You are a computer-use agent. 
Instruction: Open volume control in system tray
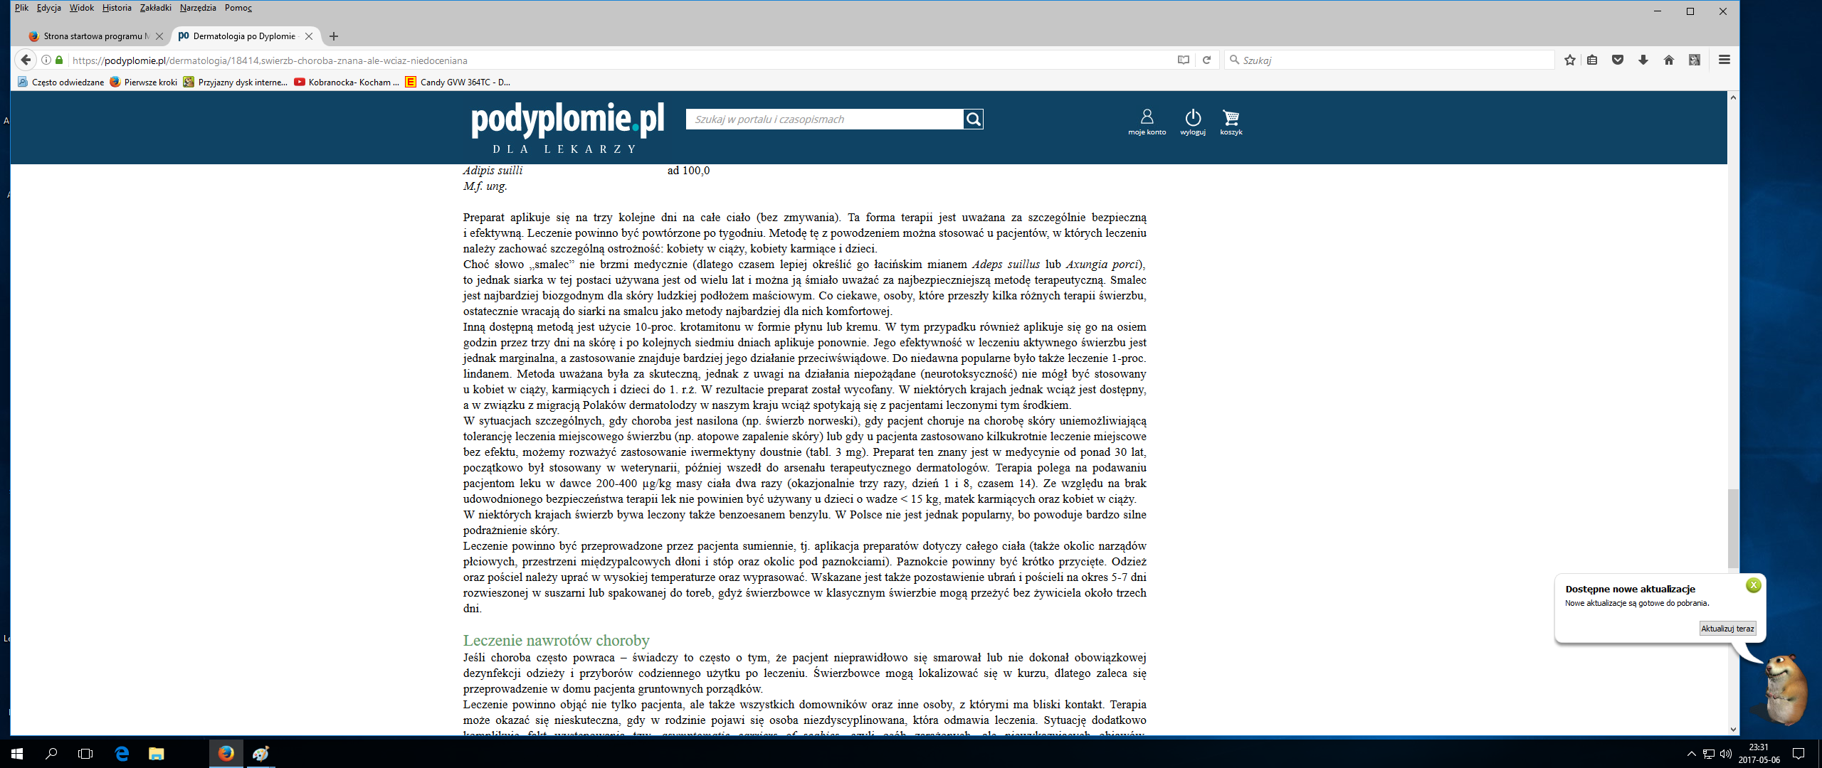[1725, 754]
